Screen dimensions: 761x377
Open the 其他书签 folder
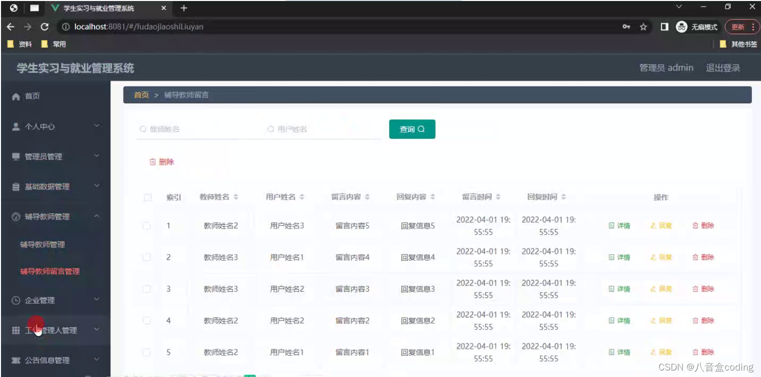pos(738,44)
